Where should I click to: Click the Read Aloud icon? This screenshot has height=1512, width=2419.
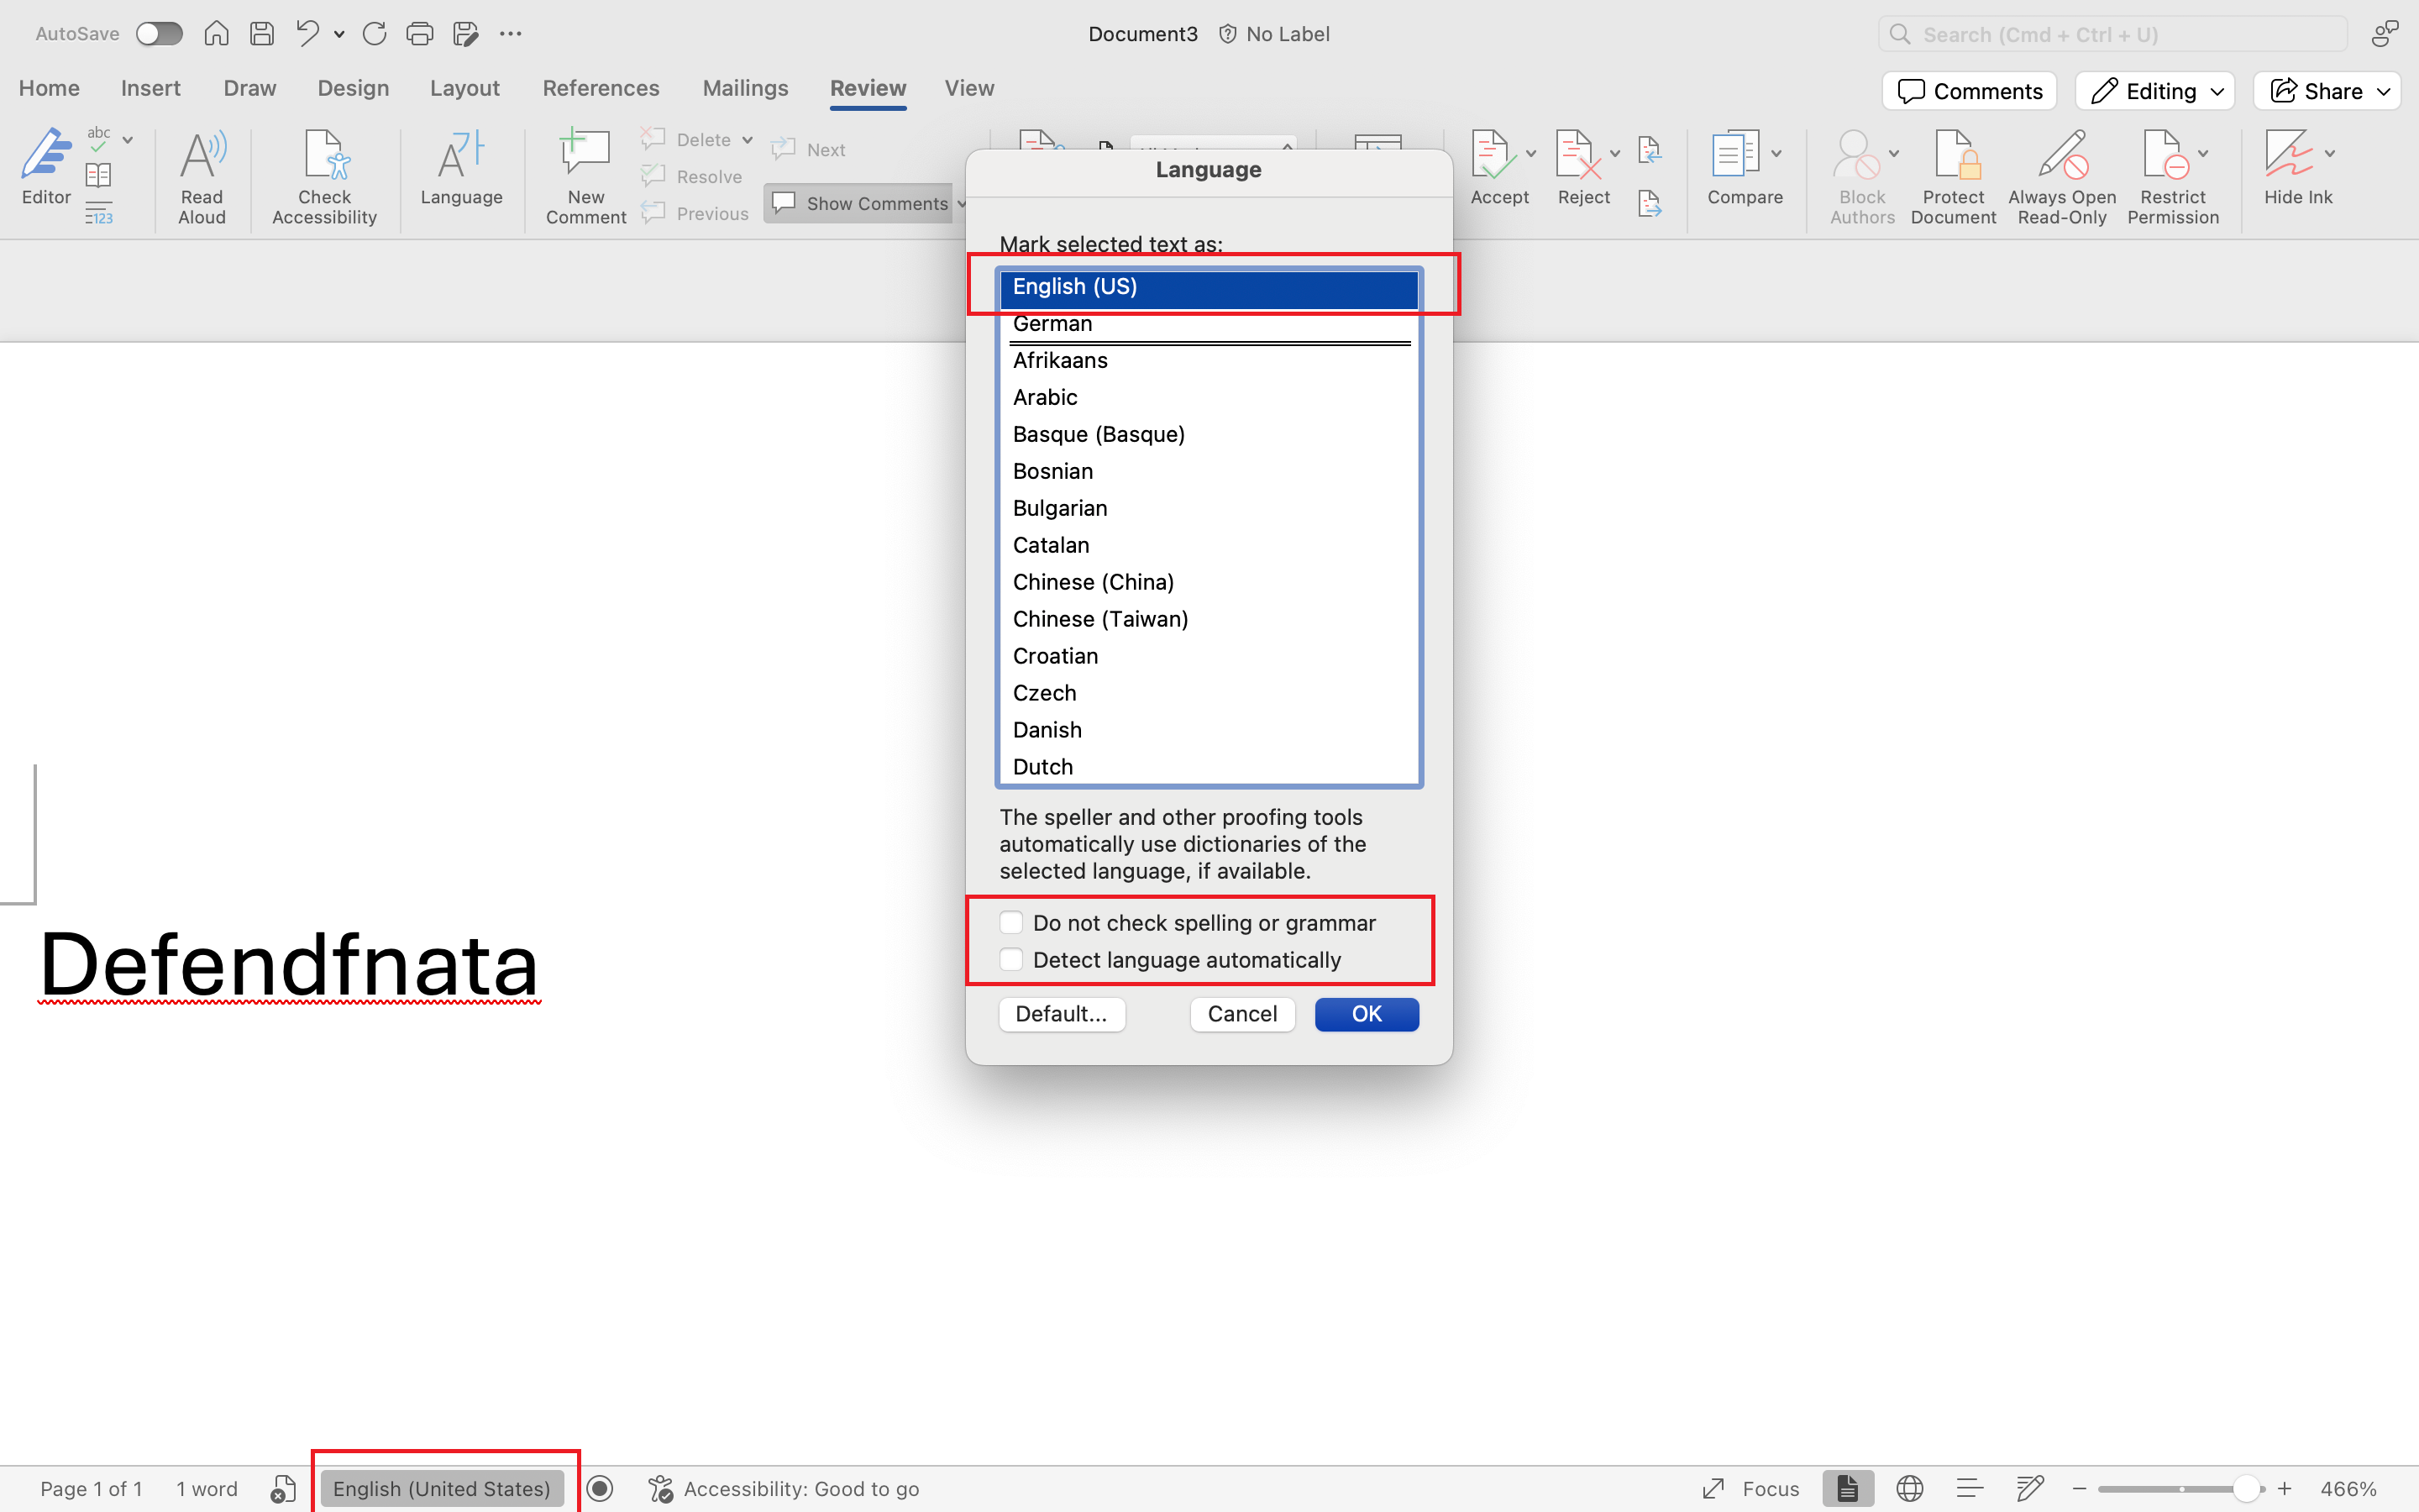(202, 156)
